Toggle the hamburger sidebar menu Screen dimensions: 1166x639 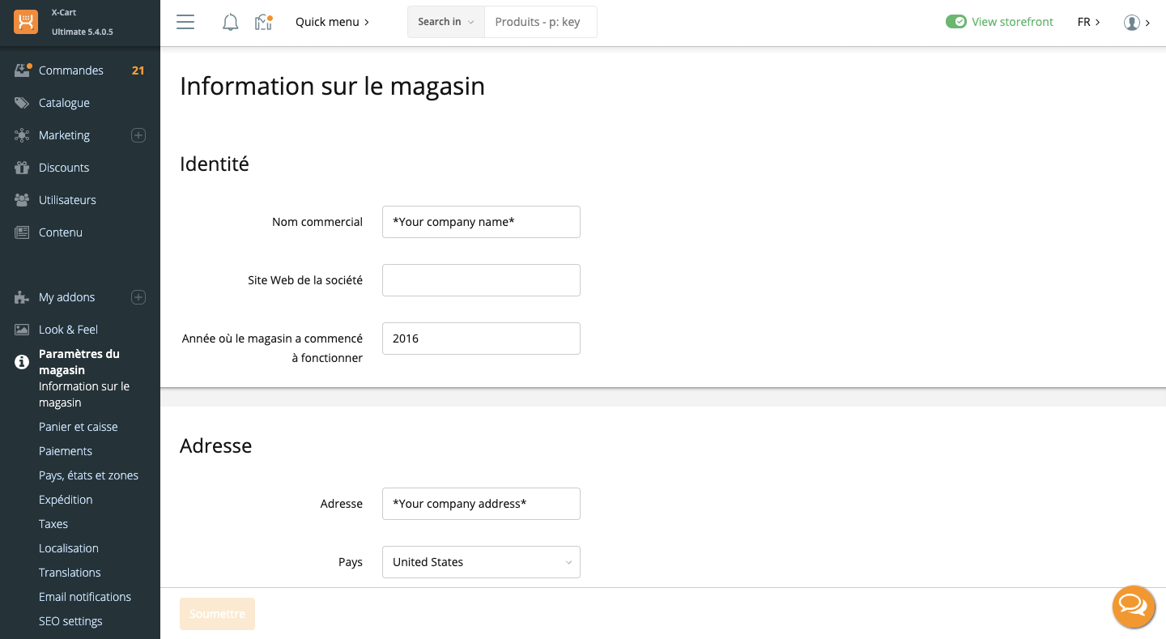185,22
